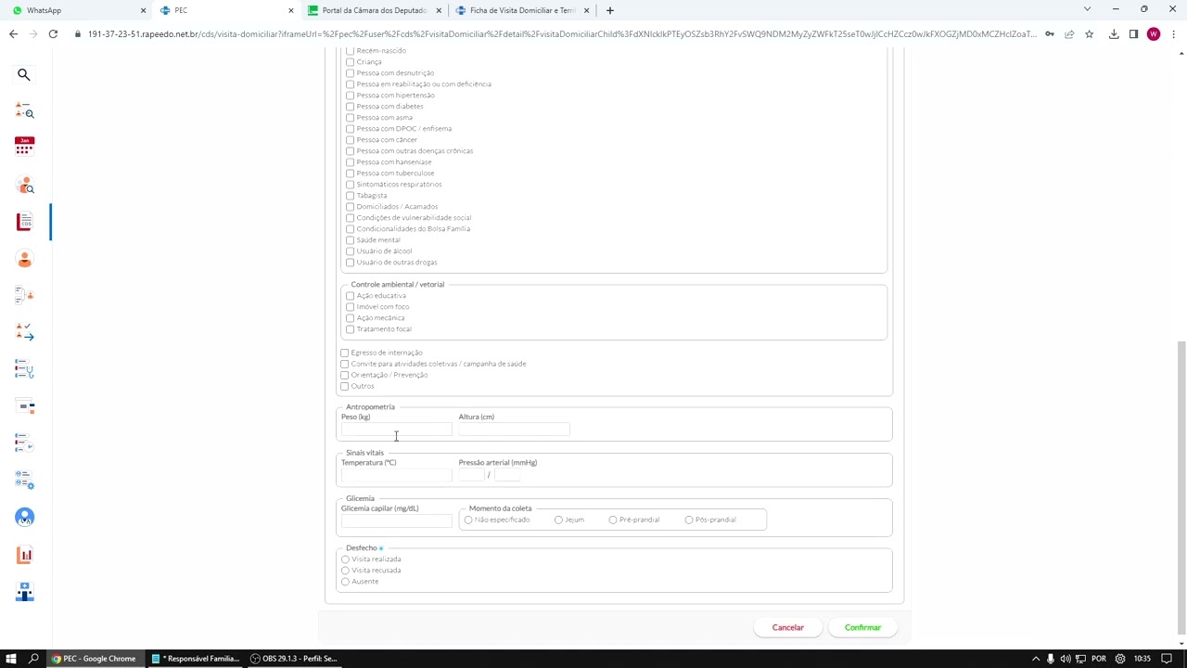Screen dimensions: 1187x668
Task: Open the dark card-layout sidebar icon
Action: 24,406
